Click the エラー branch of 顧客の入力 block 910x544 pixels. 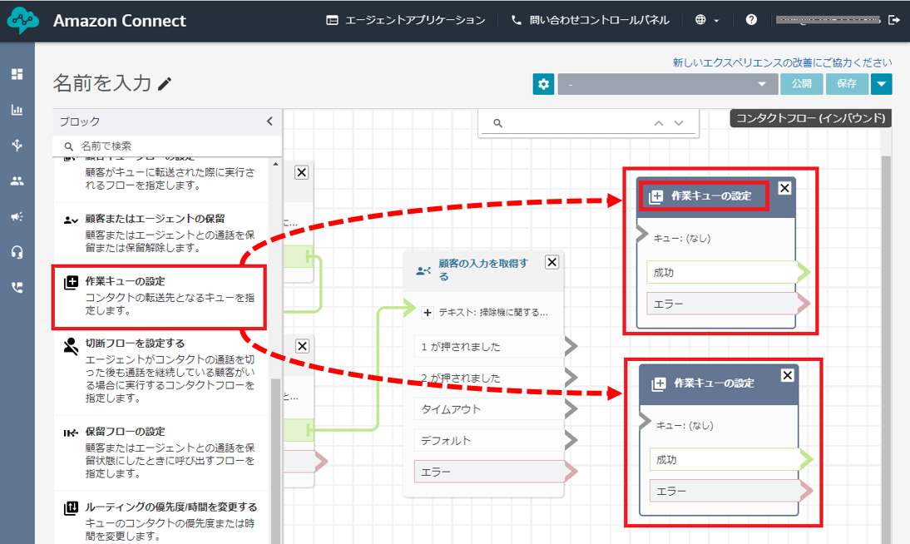click(x=489, y=472)
